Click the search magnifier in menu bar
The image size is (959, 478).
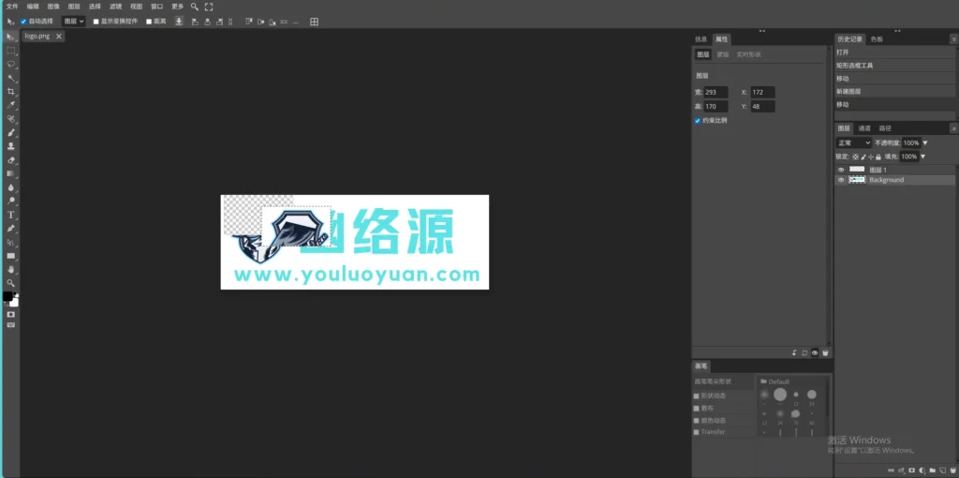(x=195, y=7)
